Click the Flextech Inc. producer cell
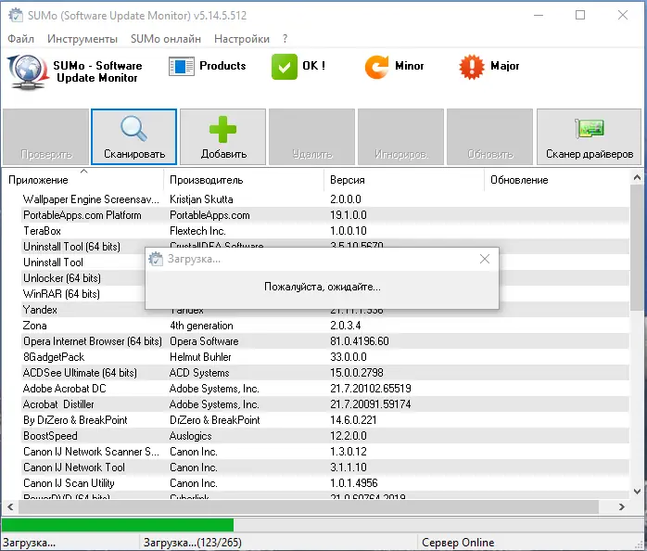This screenshot has width=647, height=551. pos(197,230)
